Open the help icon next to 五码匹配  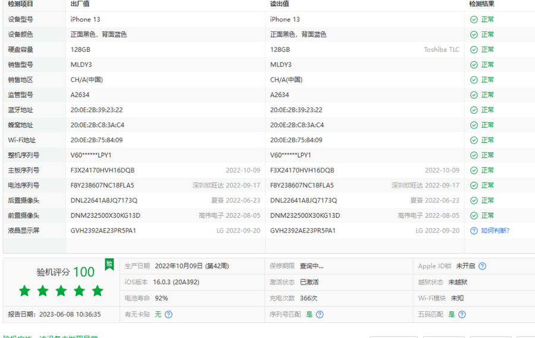click(x=462, y=314)
